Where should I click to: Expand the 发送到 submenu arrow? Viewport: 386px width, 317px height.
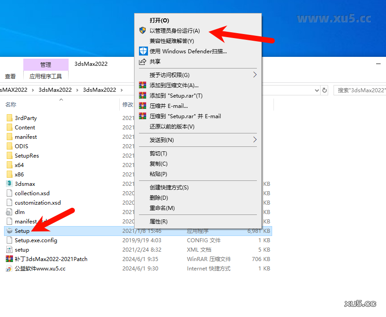[x=255, y=140]
